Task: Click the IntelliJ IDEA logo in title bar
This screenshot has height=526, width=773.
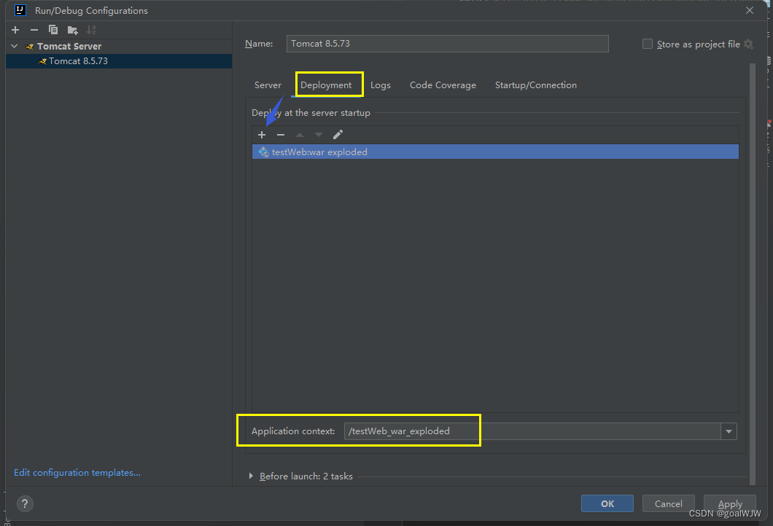Action: point(20,10)
